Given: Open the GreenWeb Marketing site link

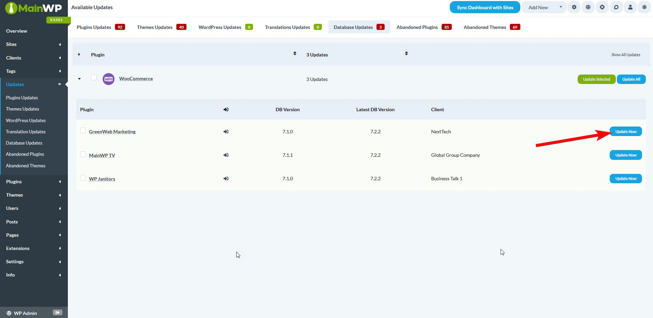Looking at the screenshot, I should [x=112, y=132].
